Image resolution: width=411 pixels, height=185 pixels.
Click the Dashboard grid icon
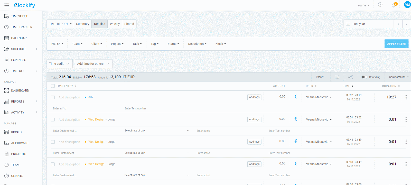[x=6, y=90]
